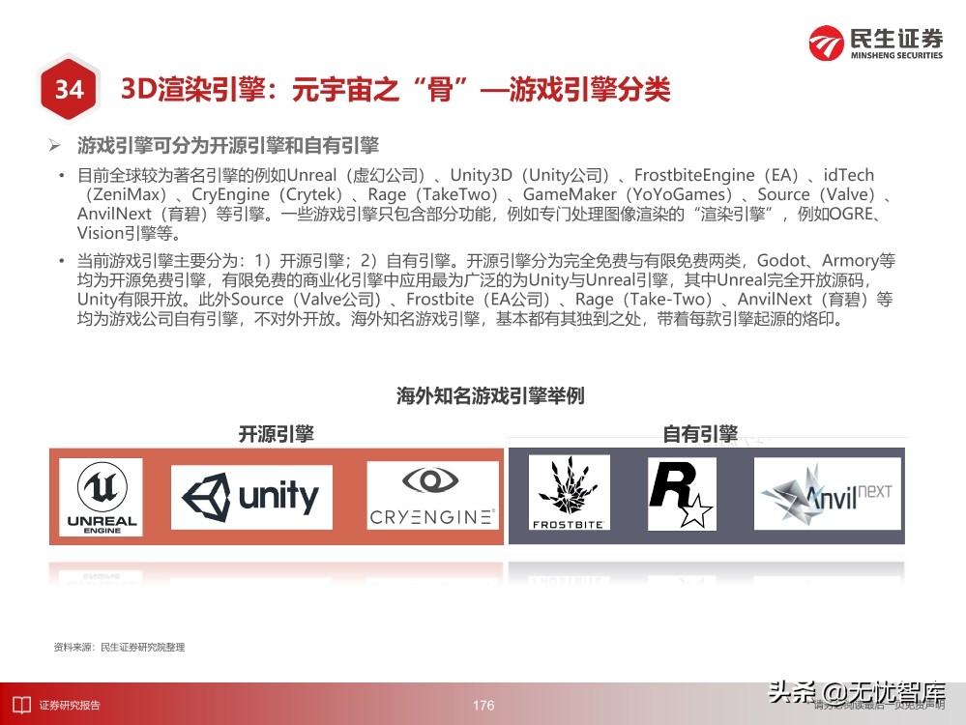Click the paragraph starting 当前游戏引擎主要分为
This screenshot has height=725, width=966.
pos(486,289)
